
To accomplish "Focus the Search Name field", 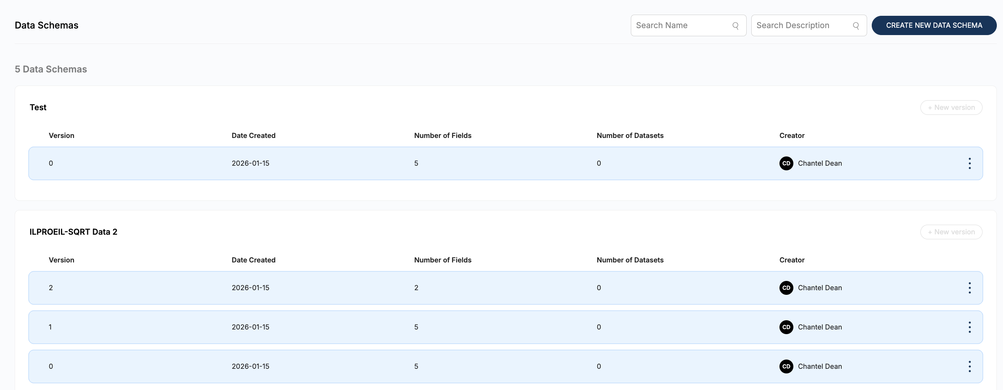I will pos(688,25).
